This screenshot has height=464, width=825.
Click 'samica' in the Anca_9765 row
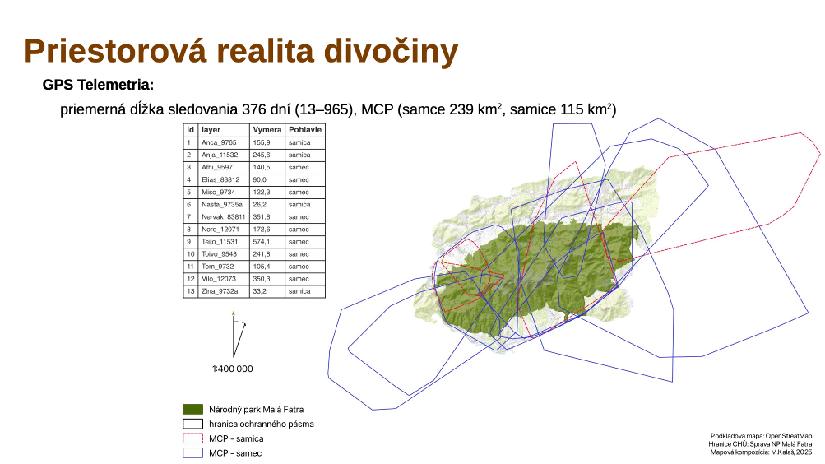pos(299,142)
